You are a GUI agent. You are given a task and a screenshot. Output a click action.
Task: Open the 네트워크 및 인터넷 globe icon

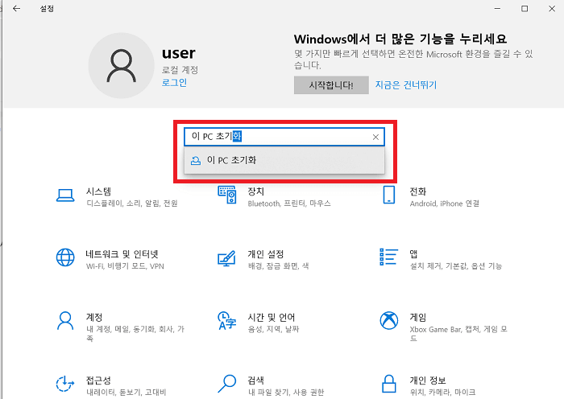tap(65, 257)
